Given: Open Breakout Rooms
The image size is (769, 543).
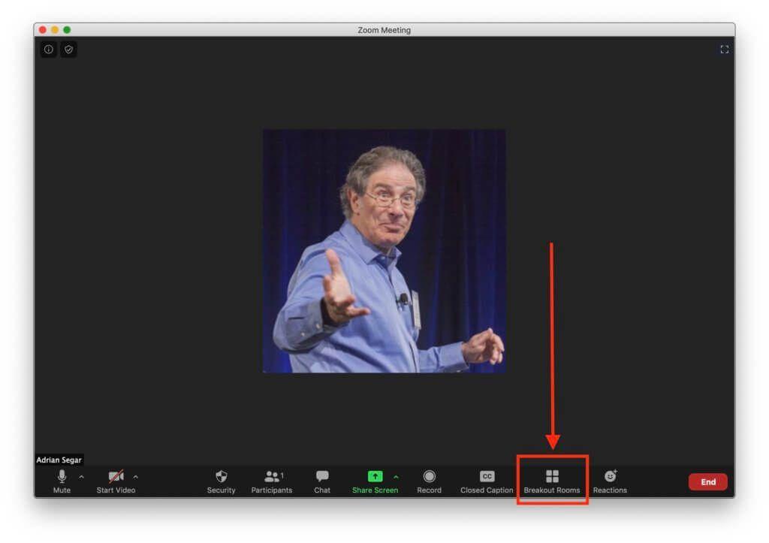Looking at the screenshot, I should point(552,481).
